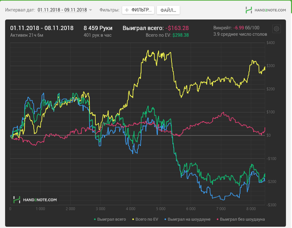Click the 3 000 x-axis label

tap(101, 209)
